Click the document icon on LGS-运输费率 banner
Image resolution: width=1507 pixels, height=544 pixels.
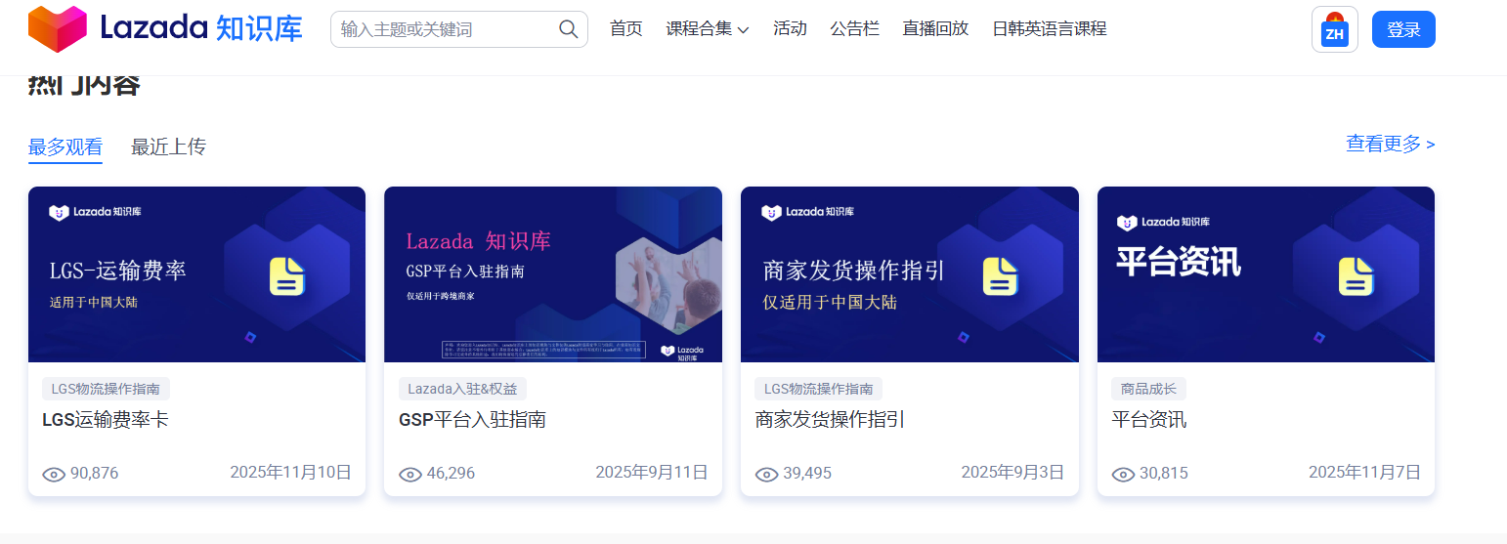pyautogui.click(x=287, y=276)
